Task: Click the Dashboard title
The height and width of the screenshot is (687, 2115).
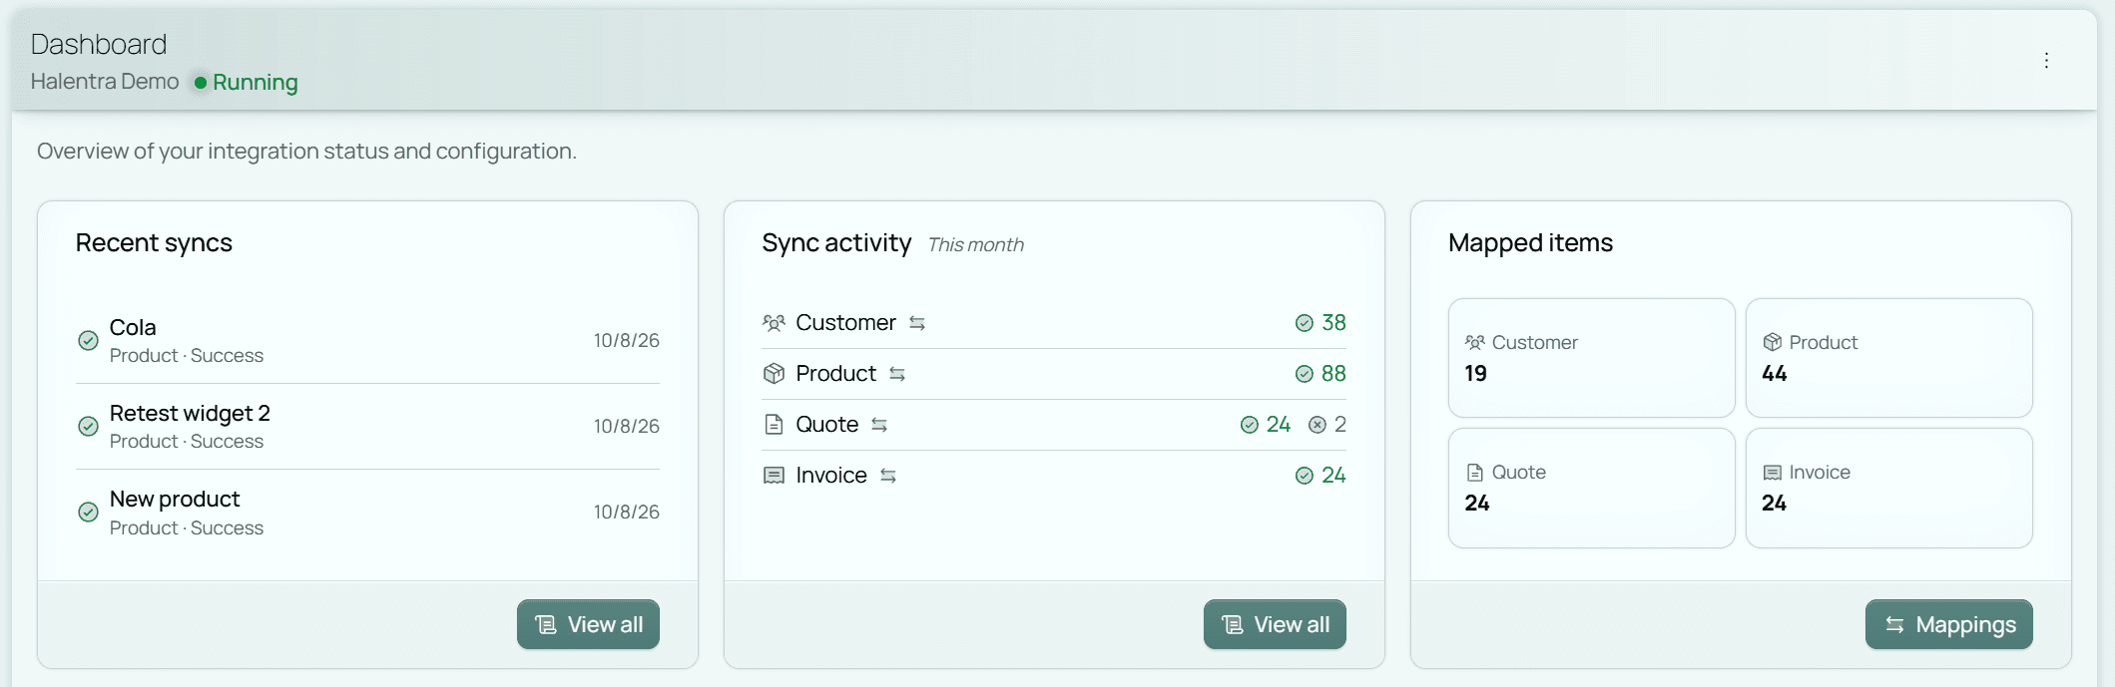Action: click(x=99, y=44)
